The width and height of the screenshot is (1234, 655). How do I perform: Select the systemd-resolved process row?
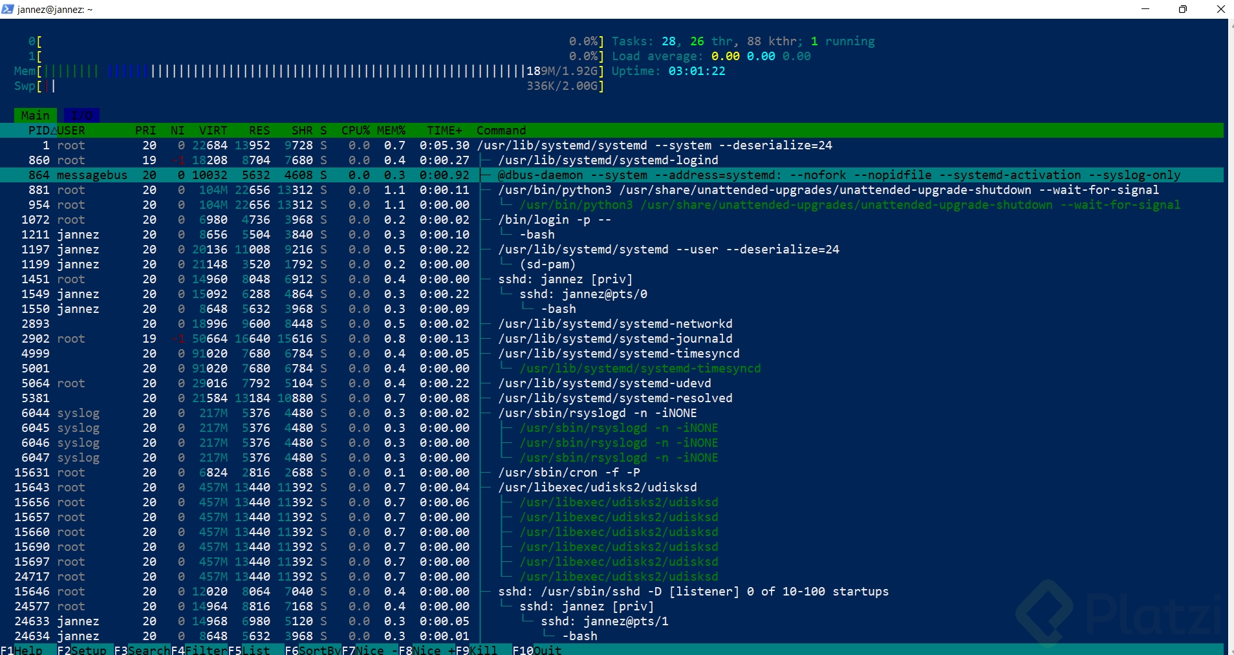[x=612, y=398]
